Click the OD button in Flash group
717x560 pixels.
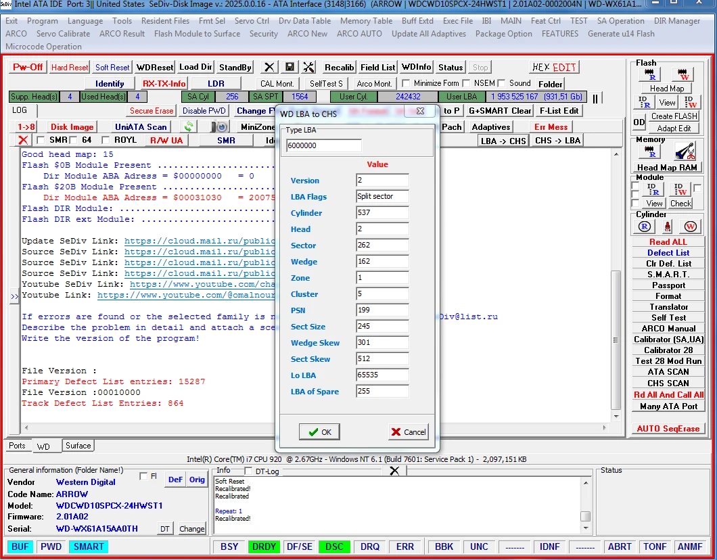click(639, 122)
